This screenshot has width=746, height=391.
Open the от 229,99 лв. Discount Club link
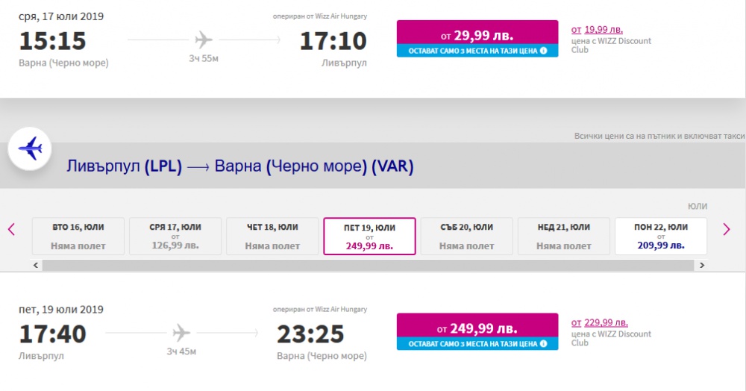pos(600,322)
